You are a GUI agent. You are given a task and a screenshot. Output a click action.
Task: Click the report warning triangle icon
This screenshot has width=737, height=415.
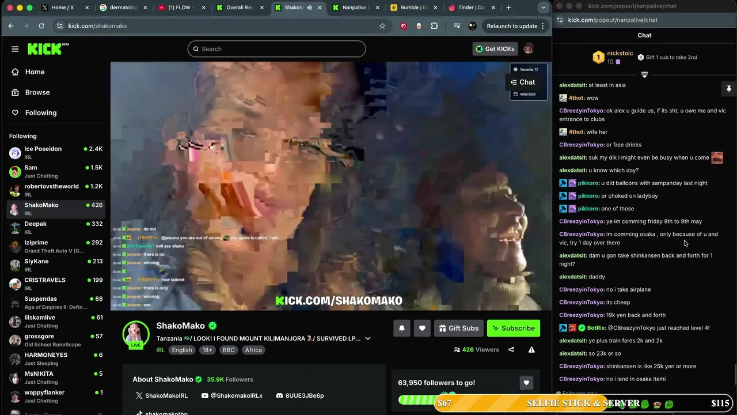[531, 349]
